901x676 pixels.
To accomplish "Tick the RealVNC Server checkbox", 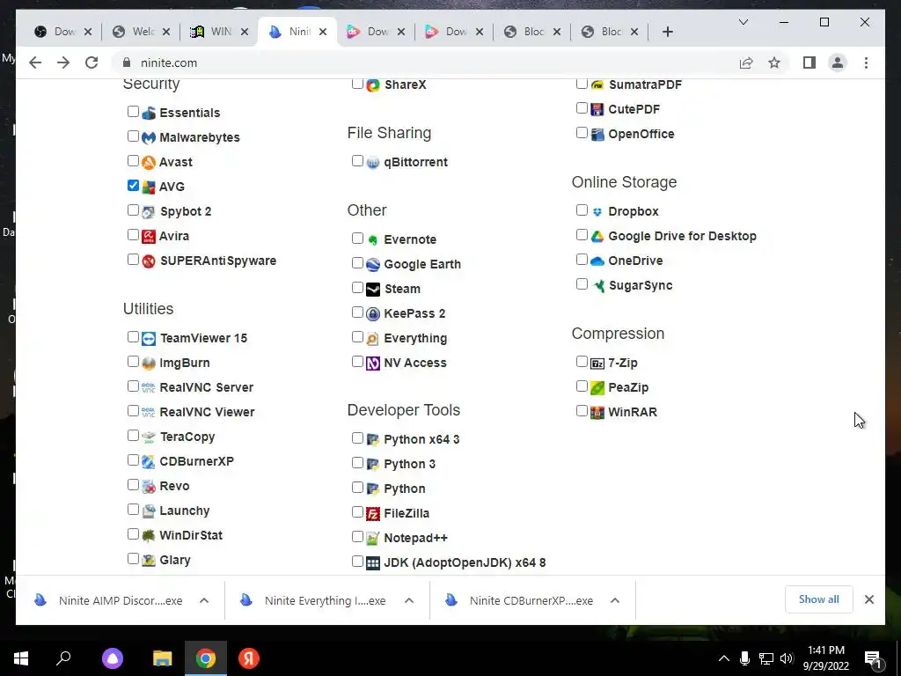I will (x=134, y=386).
